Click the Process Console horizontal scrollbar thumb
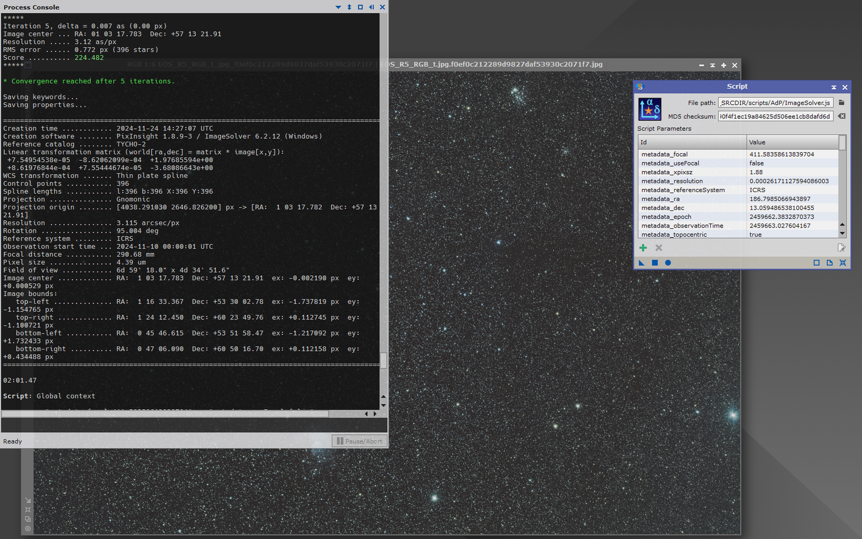This screenshot has height=539, width=862. tap(165, 414)
